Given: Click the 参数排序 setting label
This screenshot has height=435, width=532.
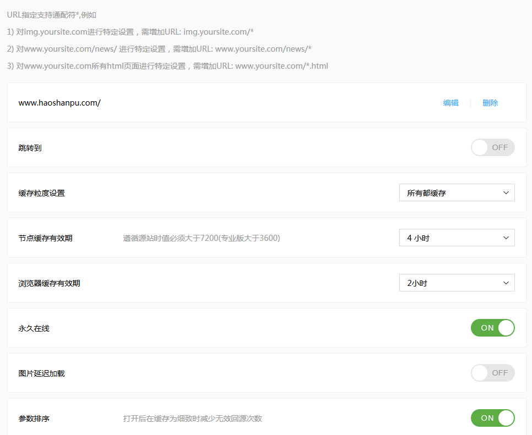Looking at the screenshot, I should 34,419.
